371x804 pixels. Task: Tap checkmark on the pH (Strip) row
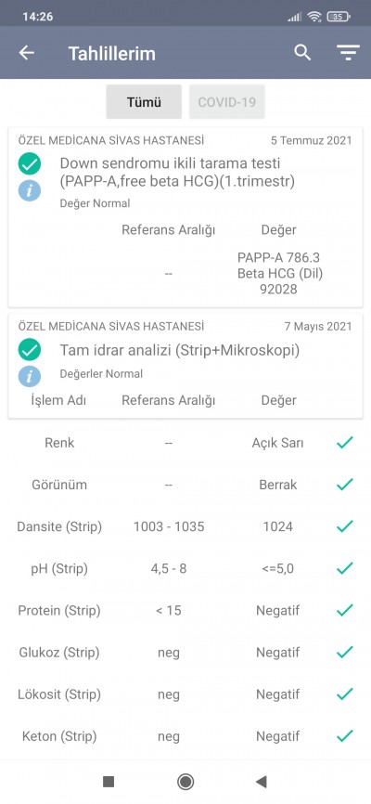point(345,568)
